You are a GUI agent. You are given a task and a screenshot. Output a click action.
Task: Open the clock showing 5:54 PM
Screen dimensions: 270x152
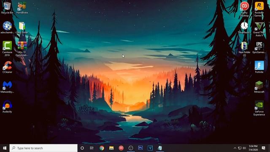pyautogui.click(x=253, y=148)
